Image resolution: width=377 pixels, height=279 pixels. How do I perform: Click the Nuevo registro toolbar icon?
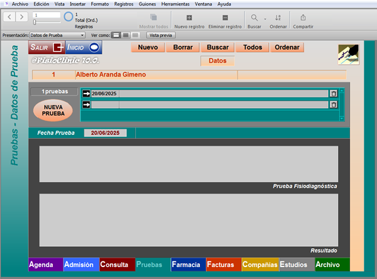pos(189,18)
